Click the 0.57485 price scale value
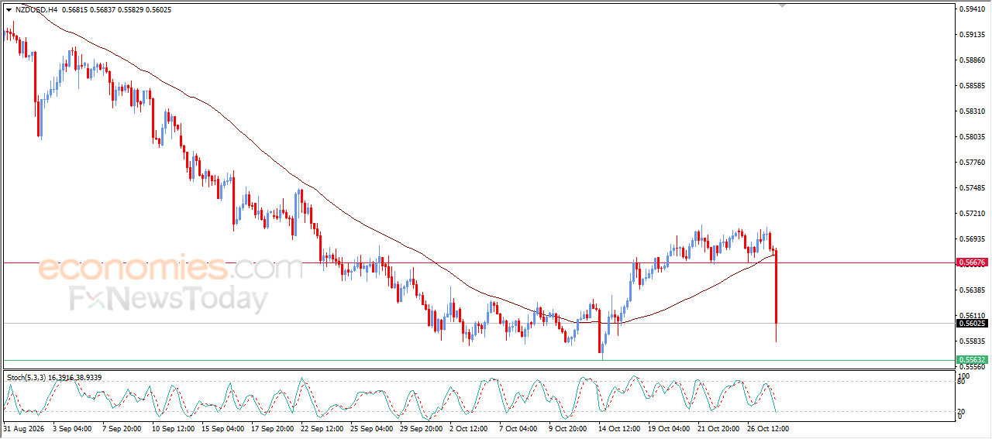The height and width of the screenshot is (439, 992). (x=972, y=188)
